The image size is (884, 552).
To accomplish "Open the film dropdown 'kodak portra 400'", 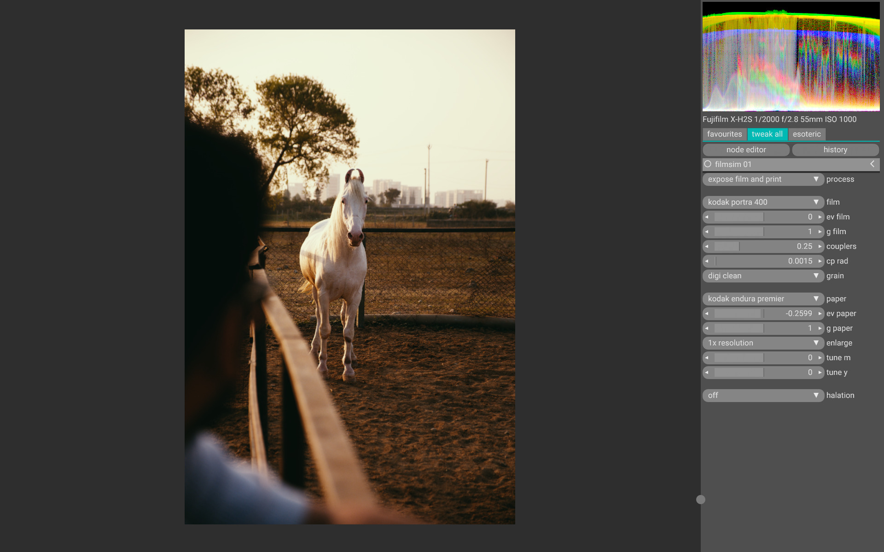I will click(763, 202).
